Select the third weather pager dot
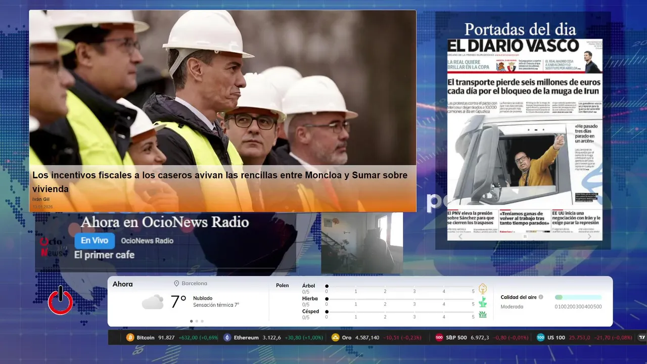 pos(202,321)
